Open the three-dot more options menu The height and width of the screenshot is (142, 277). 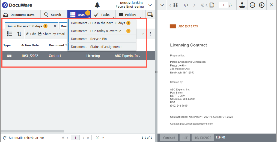coord(150,34)
